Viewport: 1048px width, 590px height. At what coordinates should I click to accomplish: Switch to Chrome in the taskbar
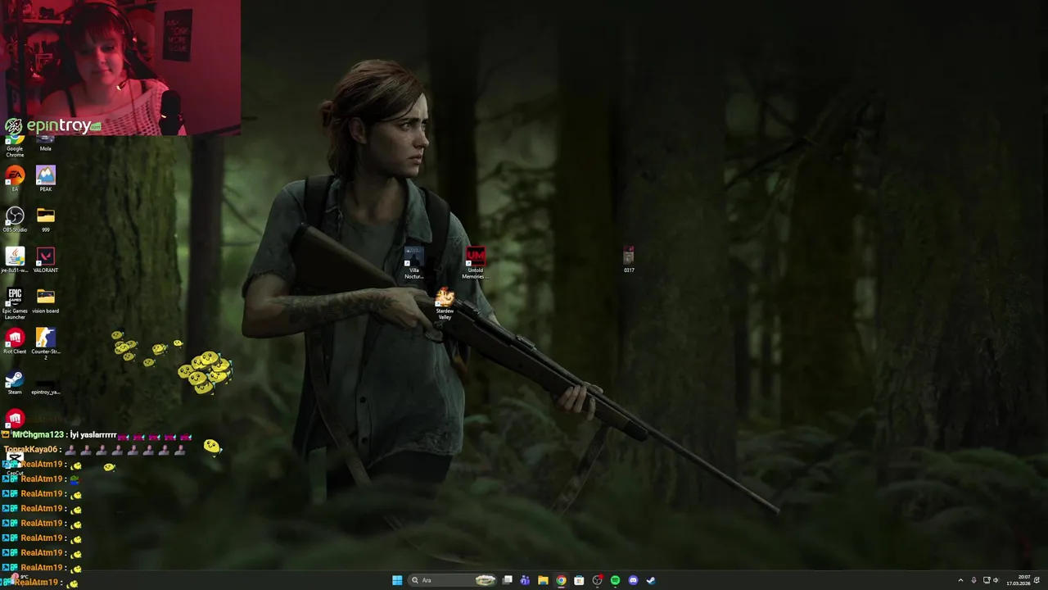point(561,580)
